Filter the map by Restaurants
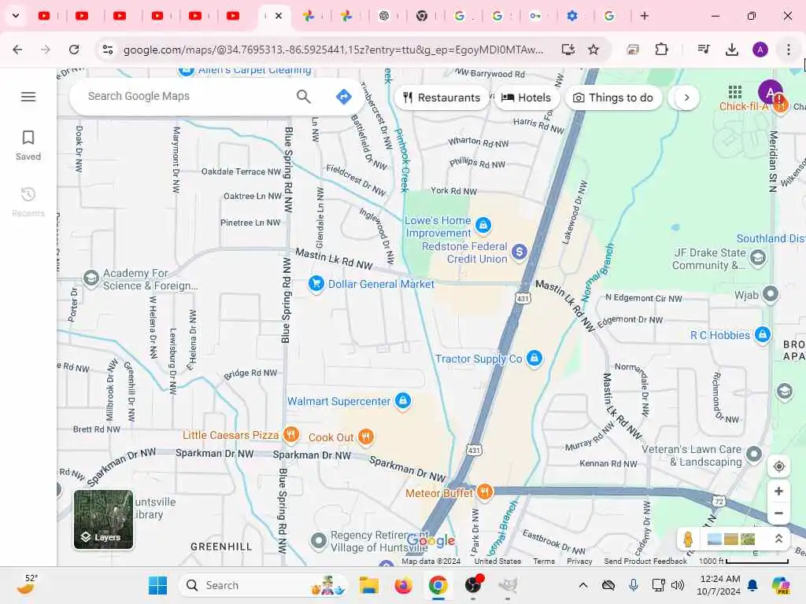Screen dimensions: 806x604 click(x=442, y=98)
